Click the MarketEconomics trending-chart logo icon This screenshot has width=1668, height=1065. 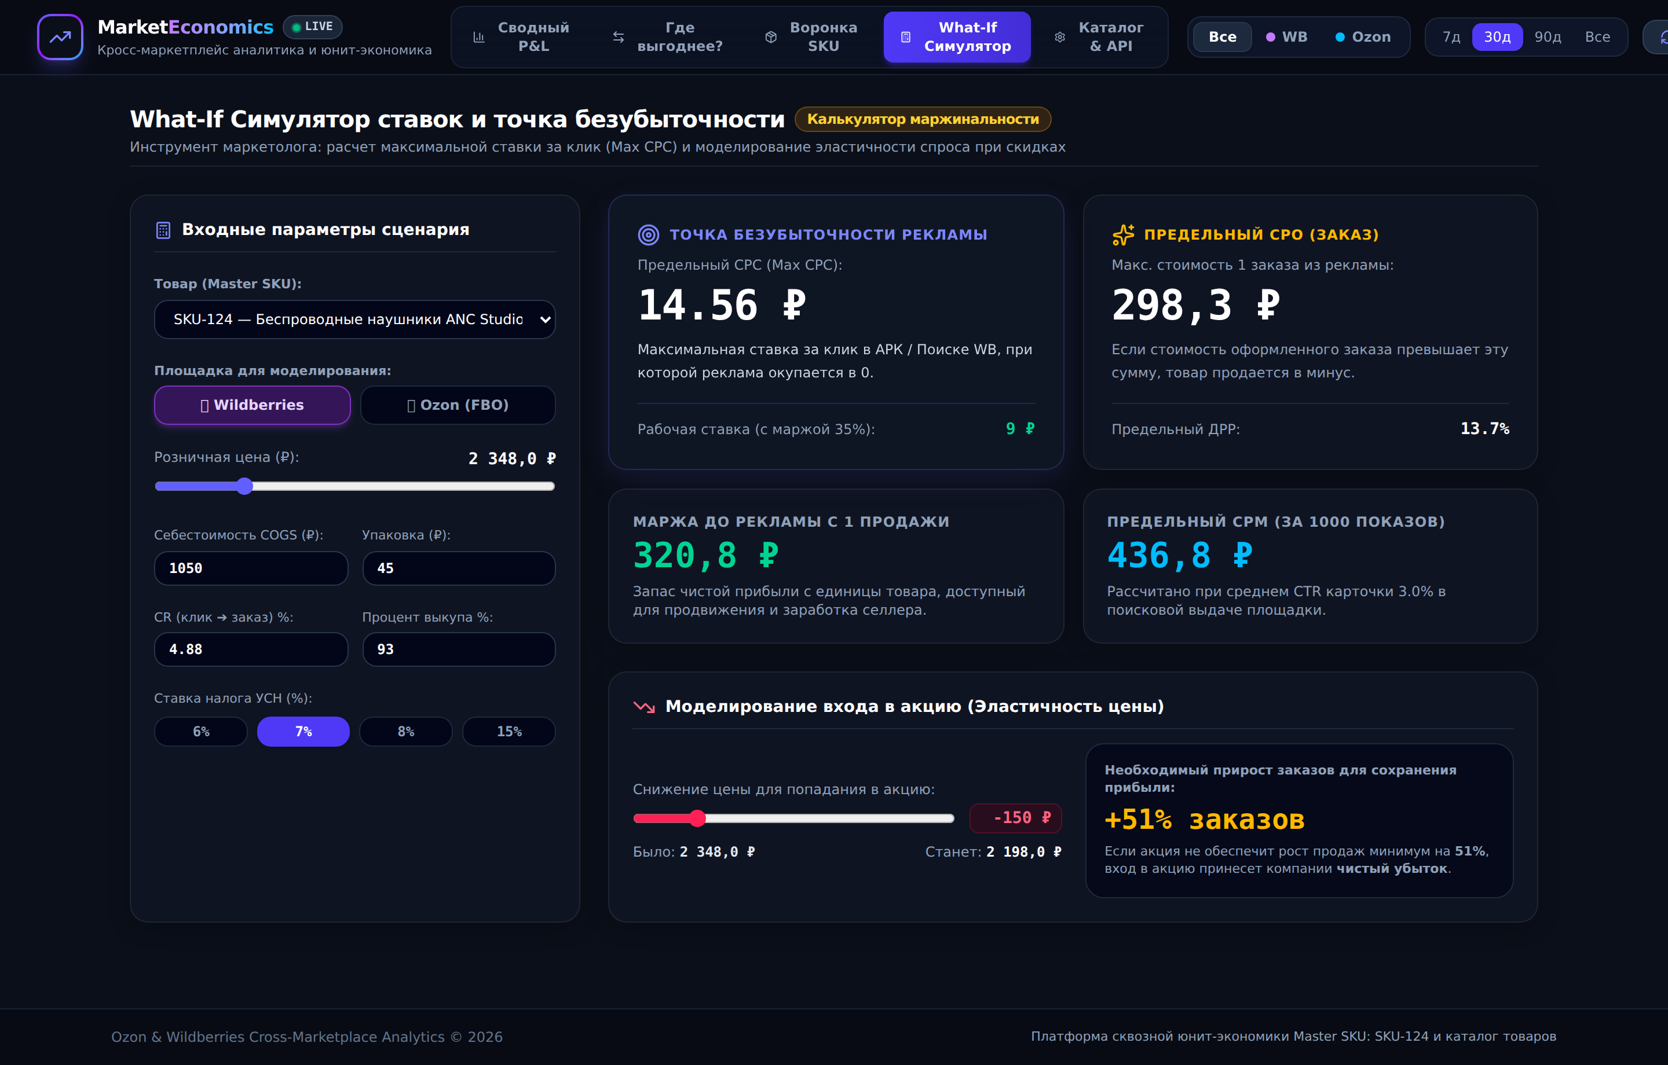click(x=60, y=36)
